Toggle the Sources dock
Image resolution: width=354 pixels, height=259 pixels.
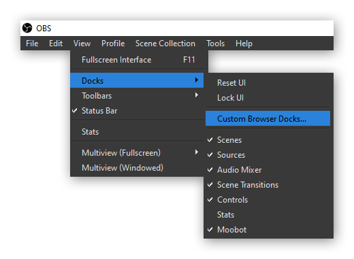[268, 155]
